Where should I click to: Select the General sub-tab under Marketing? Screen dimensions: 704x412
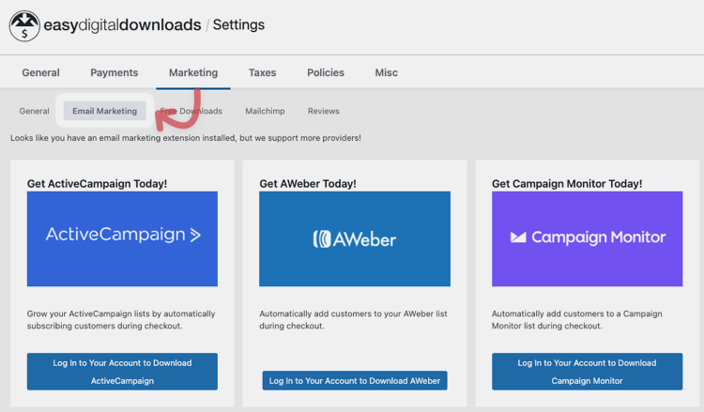34,111
